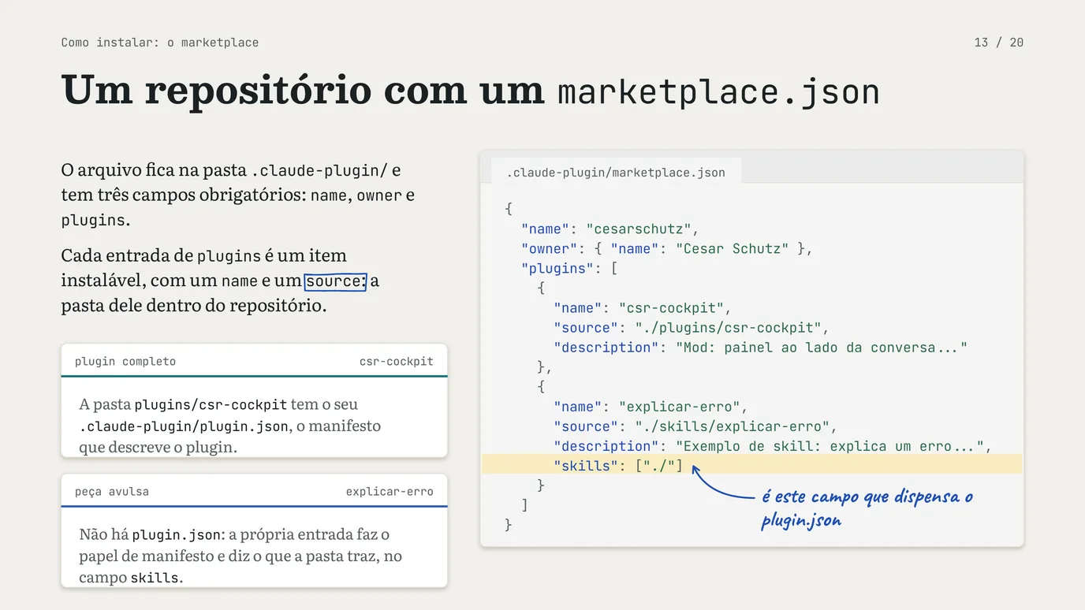Click "csr-cockpit" in the plugin completo card header
1085x610 pixels.
(x=397, y=361)
